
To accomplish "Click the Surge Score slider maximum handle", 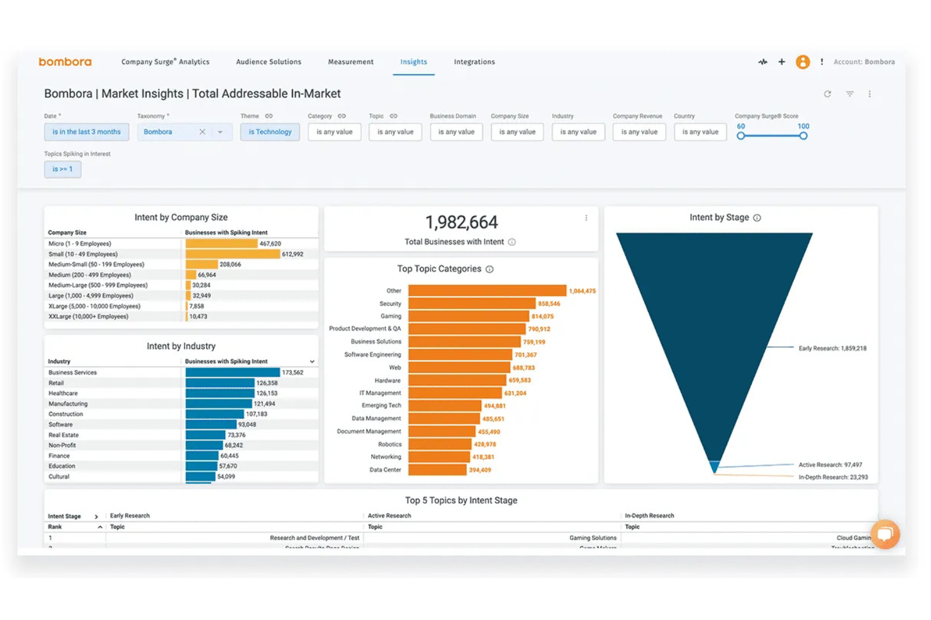I will (803, 136).
